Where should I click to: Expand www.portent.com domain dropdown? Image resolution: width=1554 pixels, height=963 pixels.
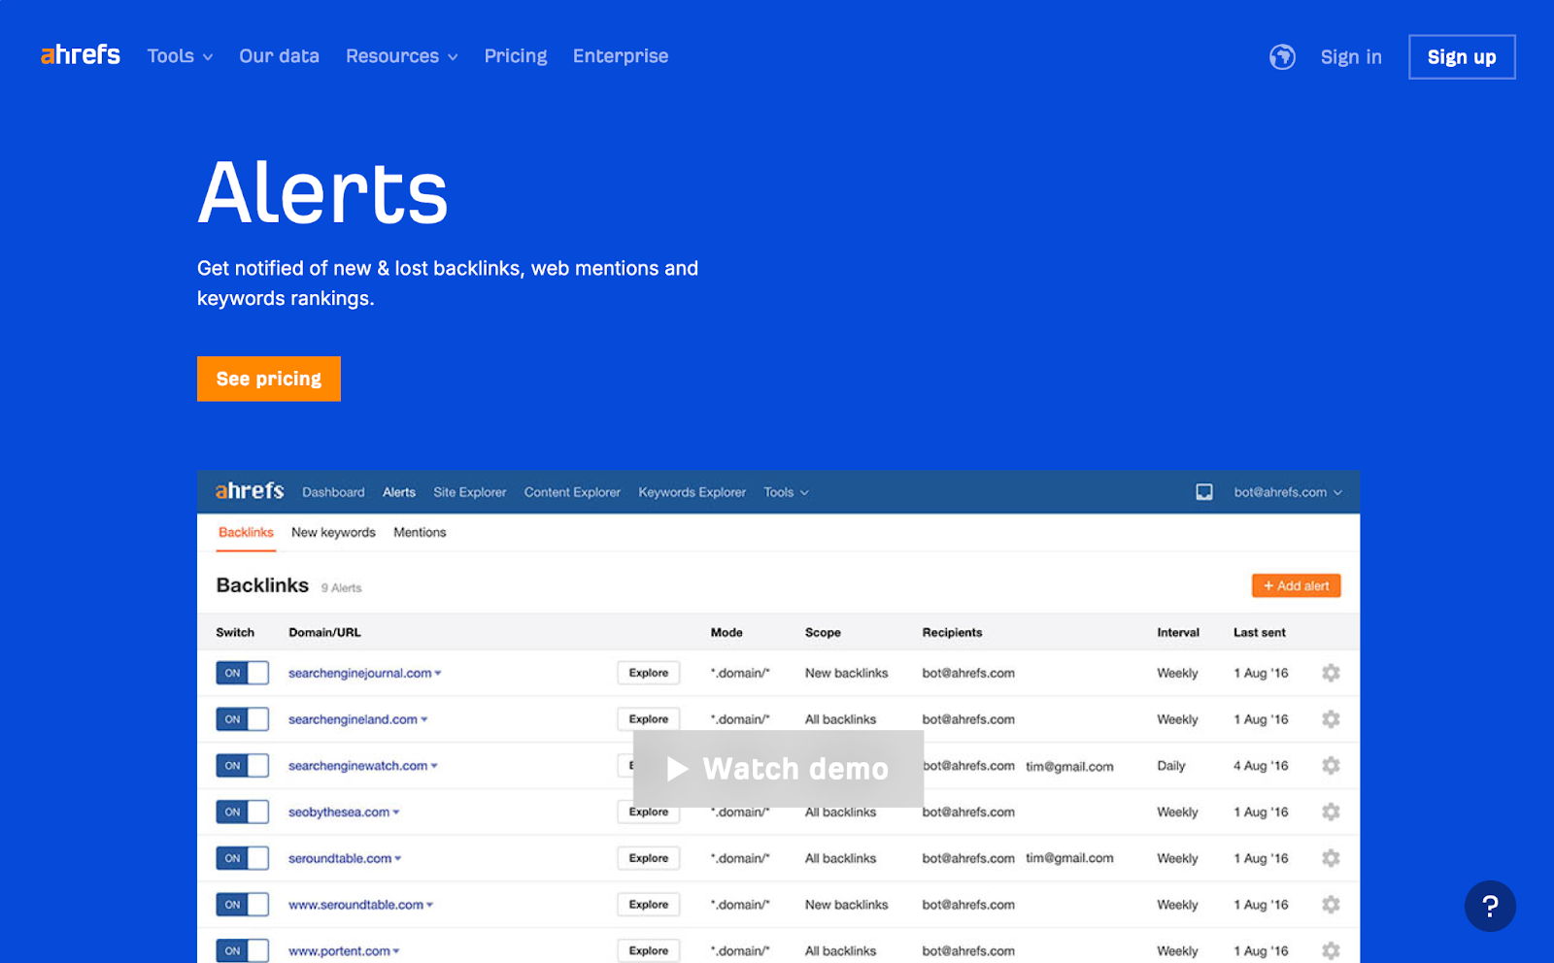(396, 951)
